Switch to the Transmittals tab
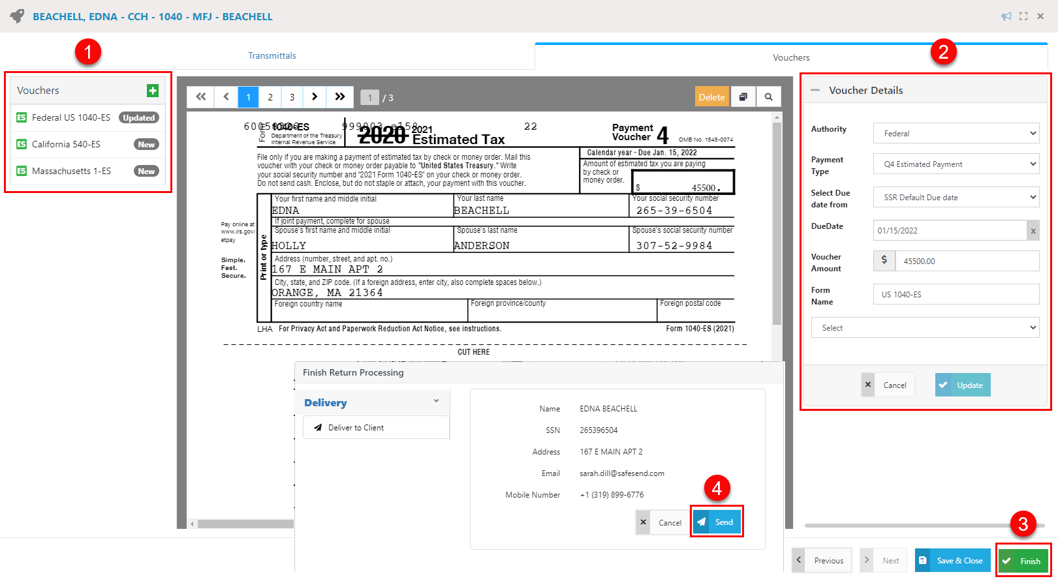1058x583 pixels. pos(272,56)
